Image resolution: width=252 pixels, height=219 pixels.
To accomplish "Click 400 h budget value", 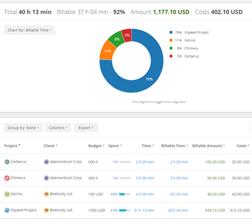I will 93,178.
